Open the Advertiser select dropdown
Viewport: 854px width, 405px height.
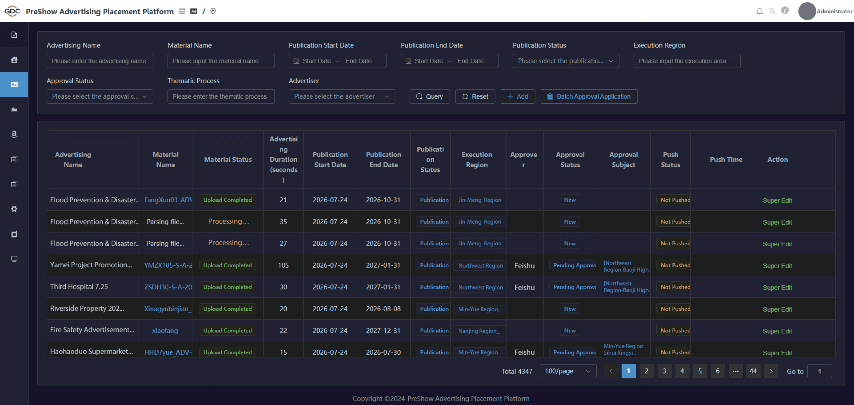[x=342, y=97]
